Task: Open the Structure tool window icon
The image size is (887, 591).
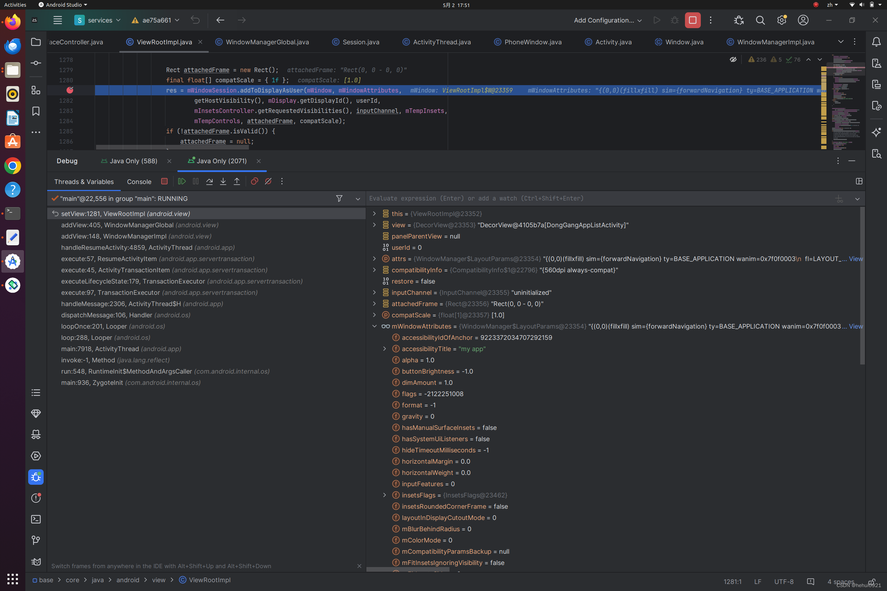Action: (x=36, y=90)
